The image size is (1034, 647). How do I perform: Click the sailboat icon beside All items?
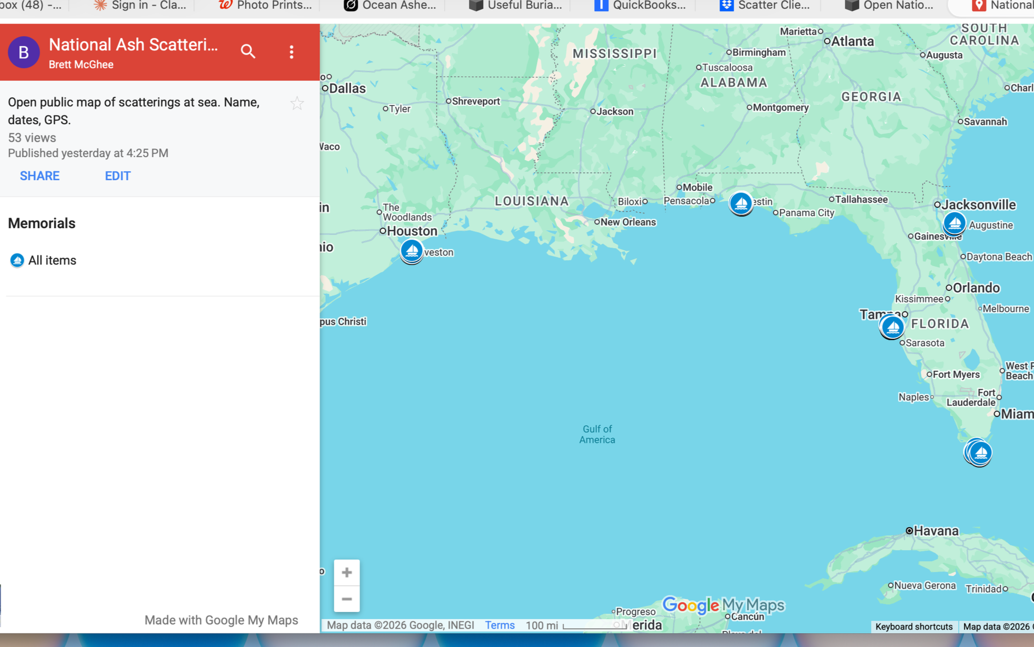[x=17, y=260]
